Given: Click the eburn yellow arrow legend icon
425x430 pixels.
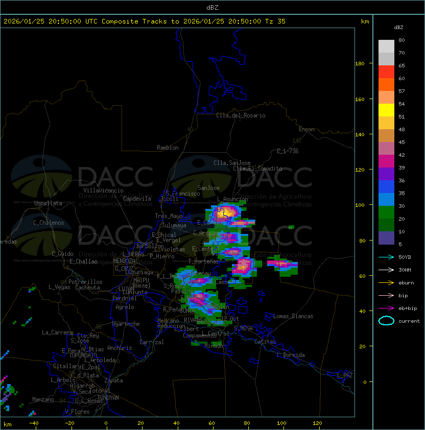Looking at the screenshot, I should click(x=386, y=283).
